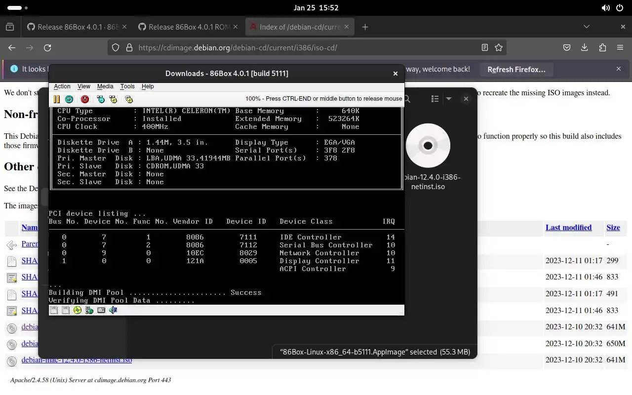Open the Help menu in 86Box

[x=148, y=86]
